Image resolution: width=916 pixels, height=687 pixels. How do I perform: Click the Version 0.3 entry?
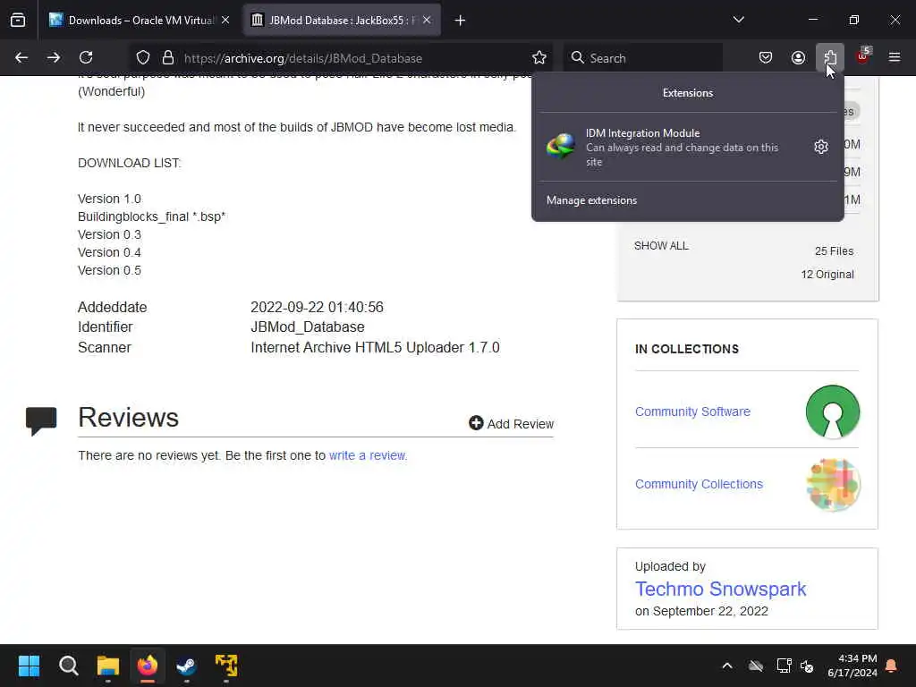(x=109, y=234)
